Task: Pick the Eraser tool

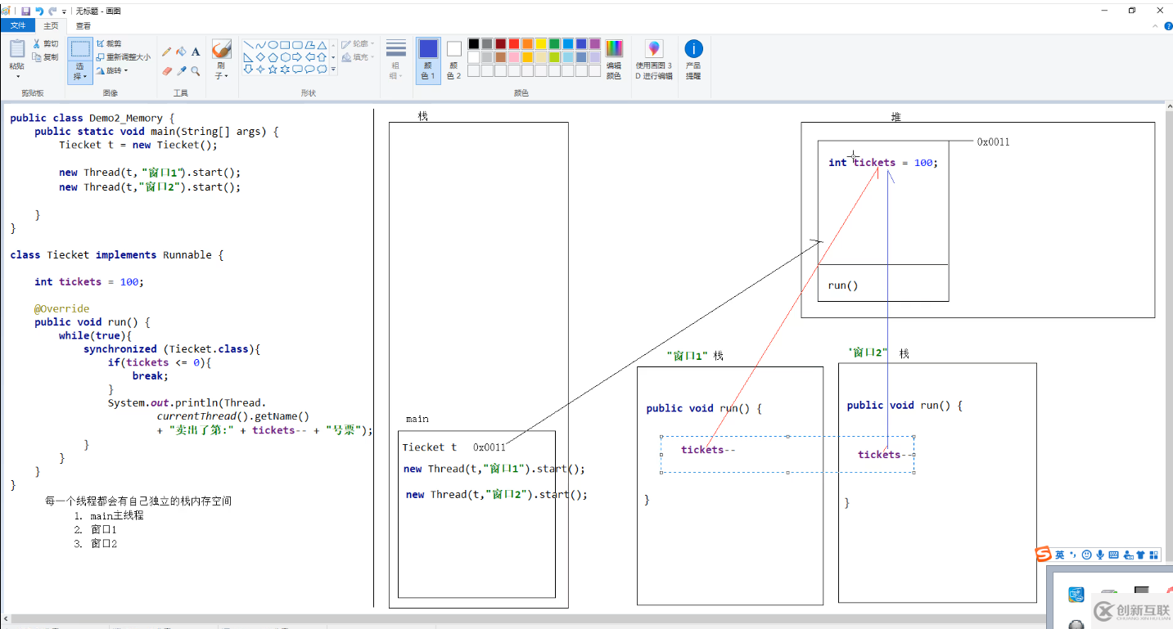Action: click(167, 71)
